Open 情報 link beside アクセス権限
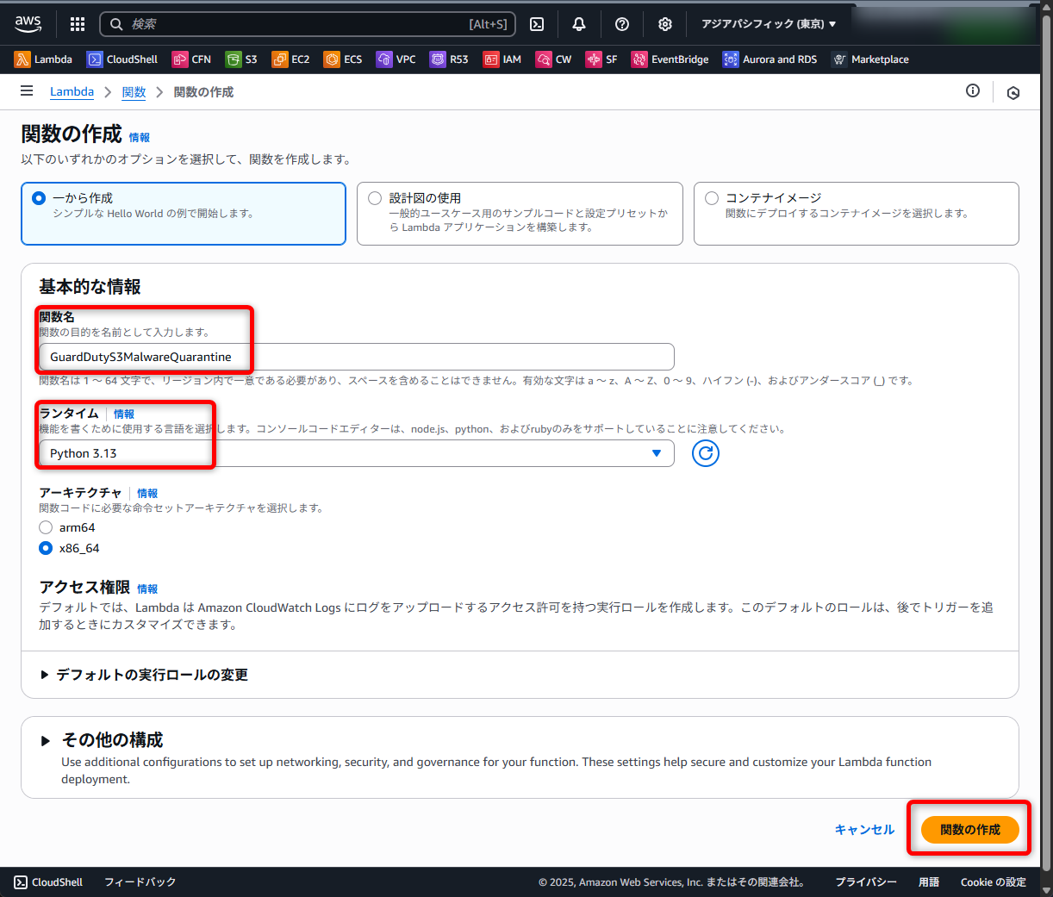The height and width of the screenshot is (897, 1053). point(147,589)
